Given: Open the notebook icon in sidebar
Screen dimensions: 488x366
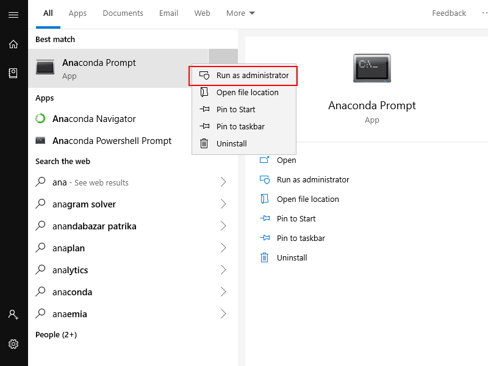Looking at the screenshot, I should click(x=13, y=73).
